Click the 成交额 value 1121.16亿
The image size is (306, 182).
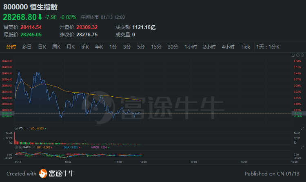(x=144, y=27)
